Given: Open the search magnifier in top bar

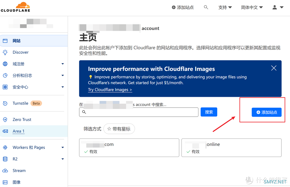Looking at the screenshot, I should point(206,7).
